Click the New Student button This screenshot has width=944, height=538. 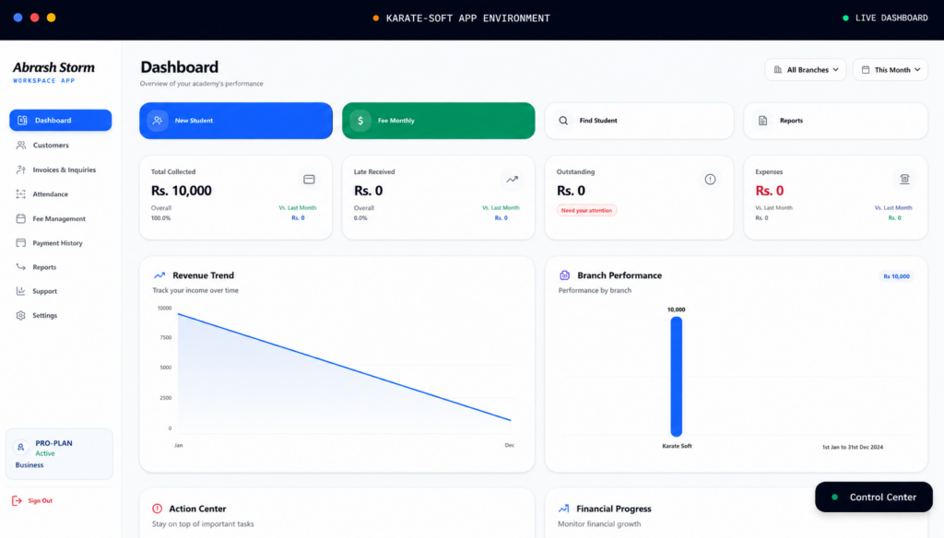236,121
